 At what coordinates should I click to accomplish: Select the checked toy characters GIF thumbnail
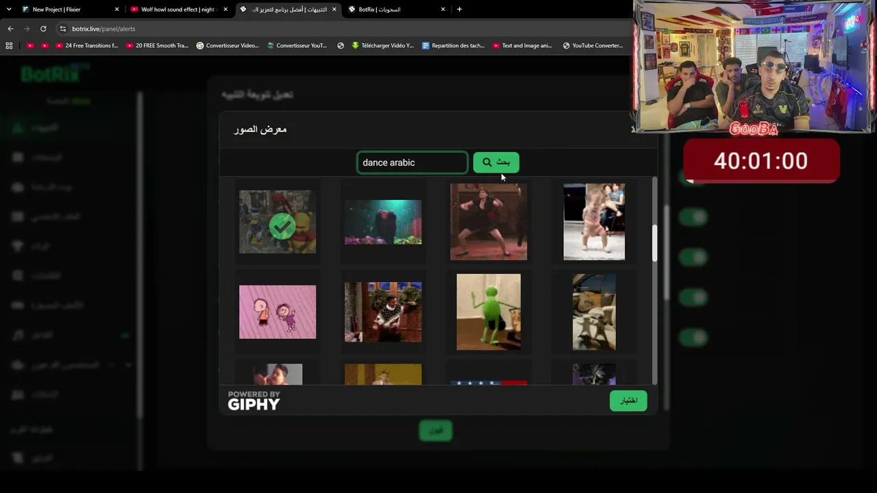[277, 222]
